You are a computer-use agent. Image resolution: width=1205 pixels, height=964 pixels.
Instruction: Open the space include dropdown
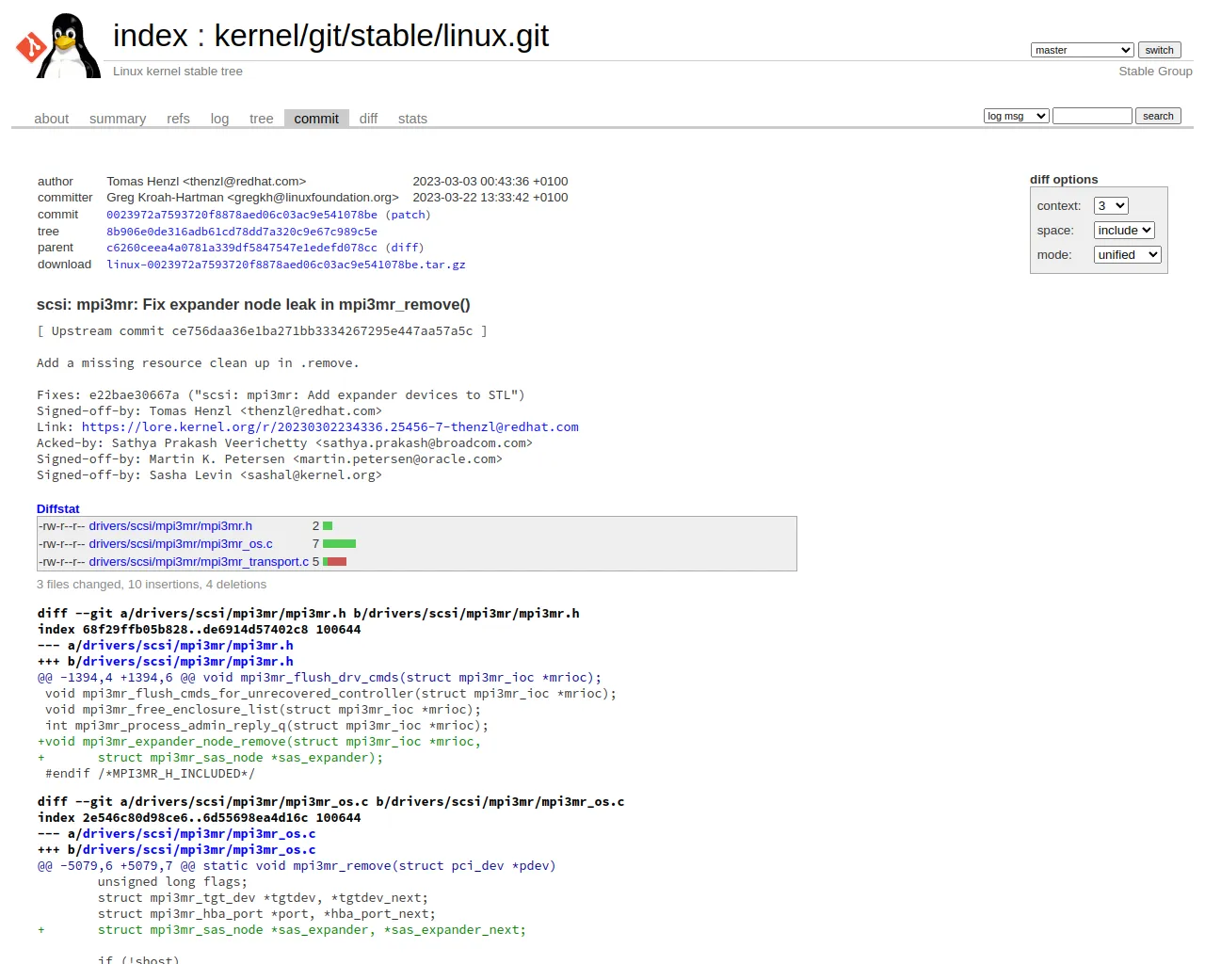click(1124, 230)
